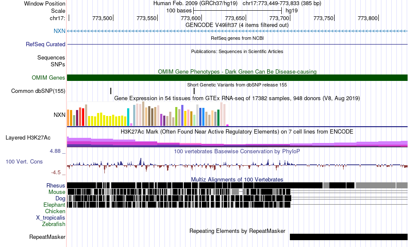Click the GENCODE V49lift37 track title

point(237,25)
